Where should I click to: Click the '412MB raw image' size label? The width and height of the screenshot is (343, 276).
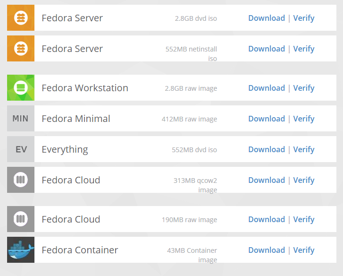click(189, 119)
